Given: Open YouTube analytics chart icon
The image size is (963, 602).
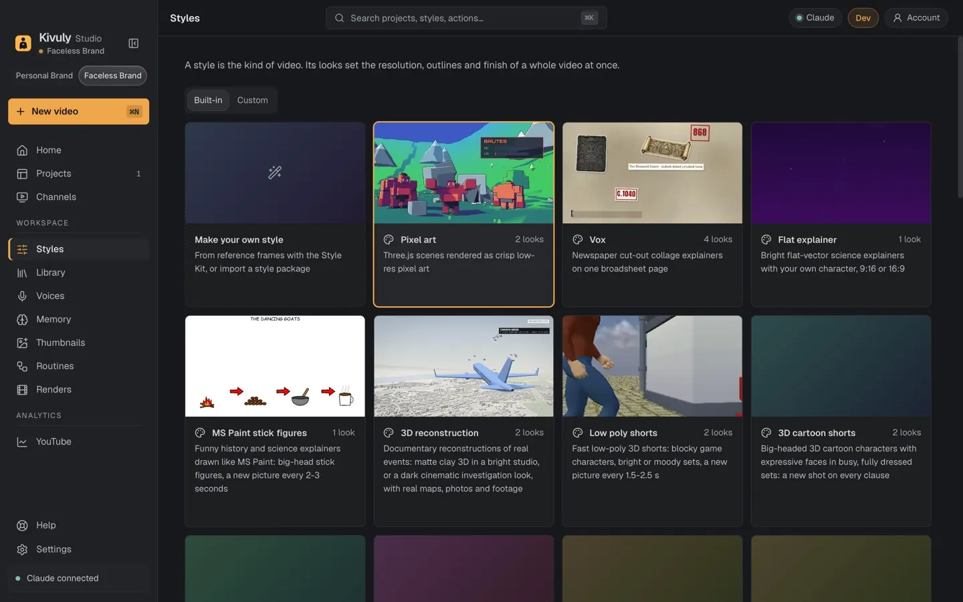Looking at the screenshot, I should coord(22,442).
